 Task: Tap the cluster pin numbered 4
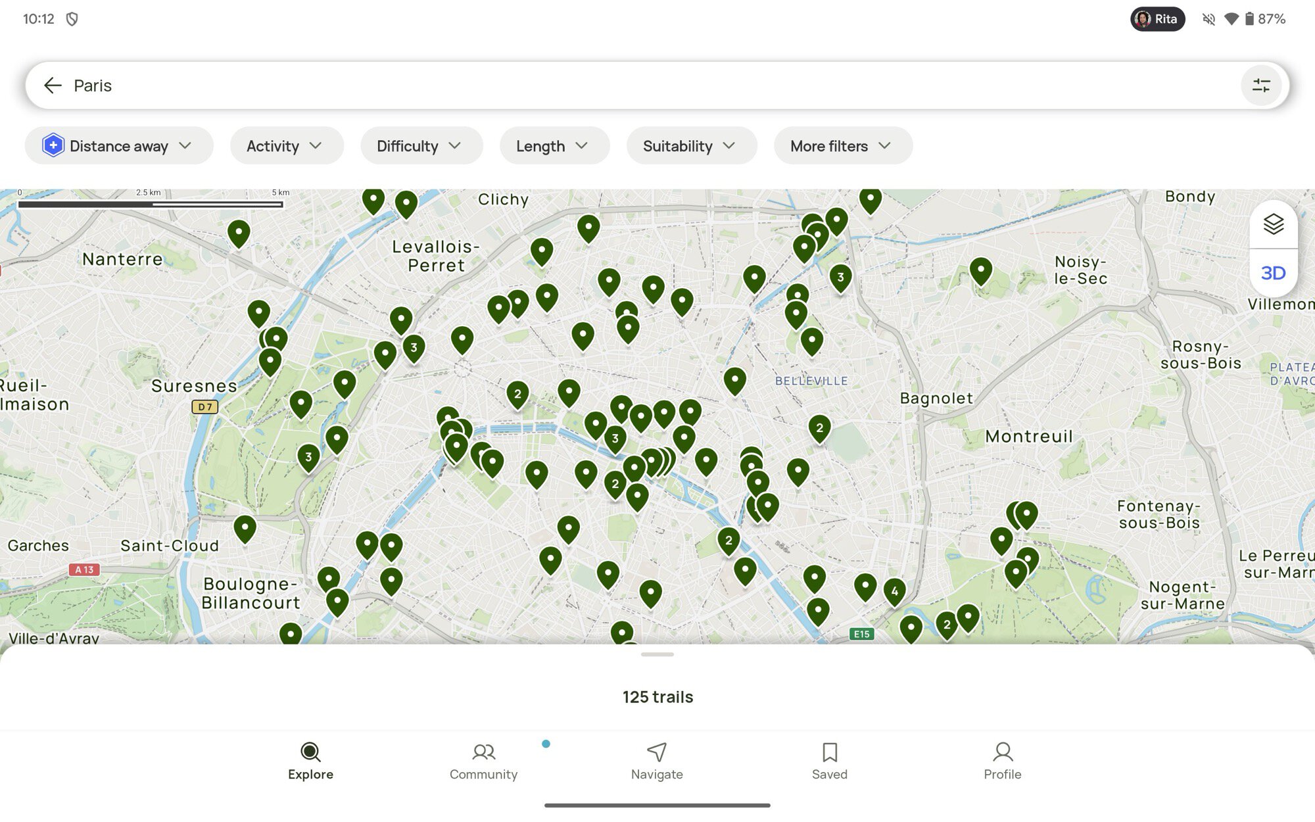[894, 591]
